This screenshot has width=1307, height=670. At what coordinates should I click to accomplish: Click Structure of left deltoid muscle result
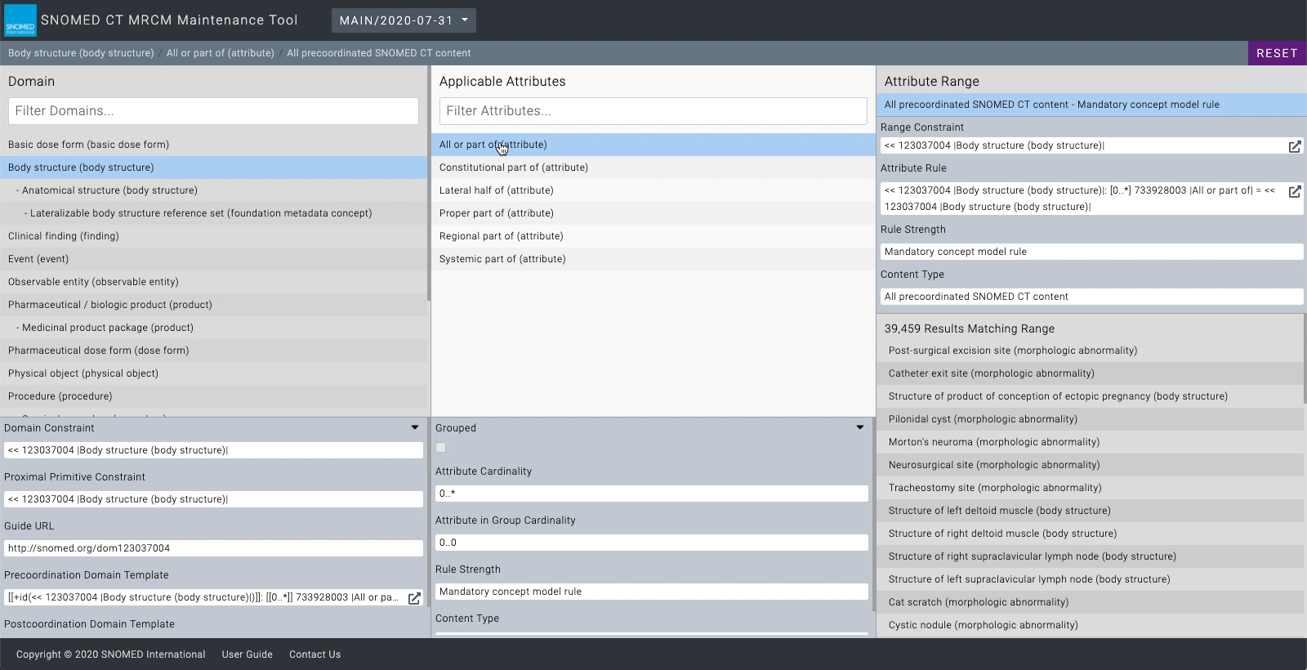pos(1090,511)
